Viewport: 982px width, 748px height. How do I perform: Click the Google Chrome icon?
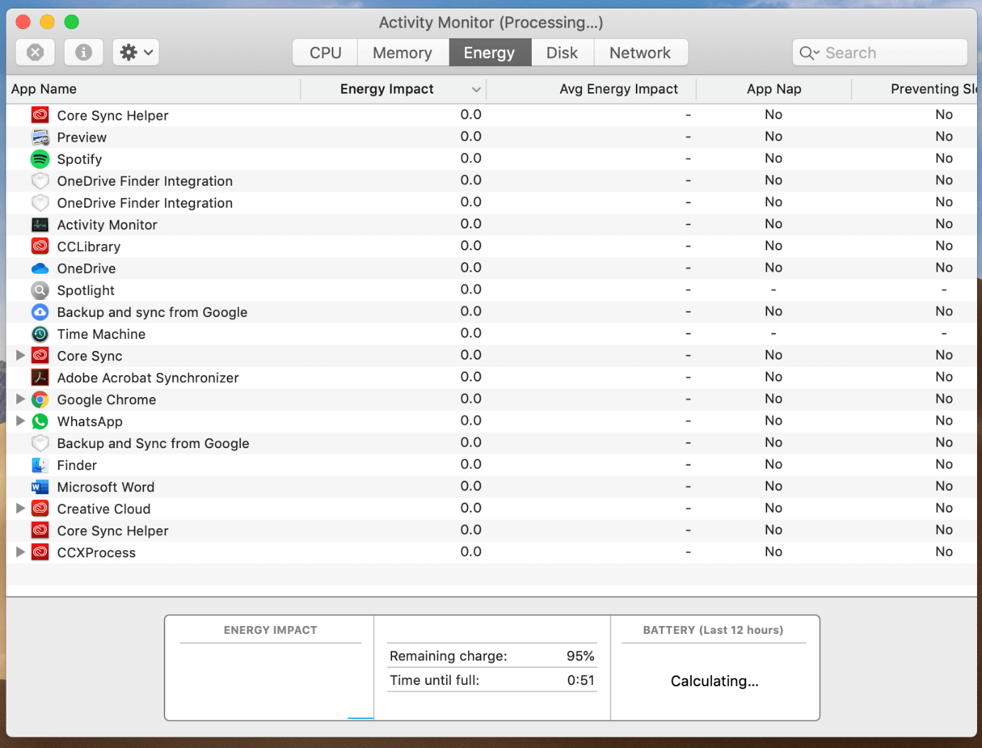tap(40, 399)
